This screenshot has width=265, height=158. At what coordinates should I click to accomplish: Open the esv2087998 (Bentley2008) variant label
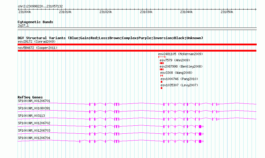(181, 66)
